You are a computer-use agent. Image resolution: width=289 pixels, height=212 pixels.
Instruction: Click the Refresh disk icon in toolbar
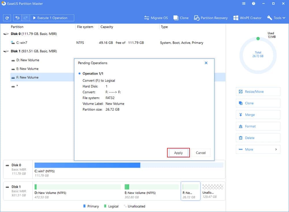click(x=7, y=18)
